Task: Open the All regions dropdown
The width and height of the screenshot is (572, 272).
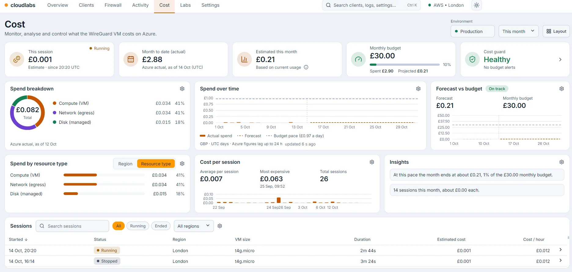Action: point(194,226)
